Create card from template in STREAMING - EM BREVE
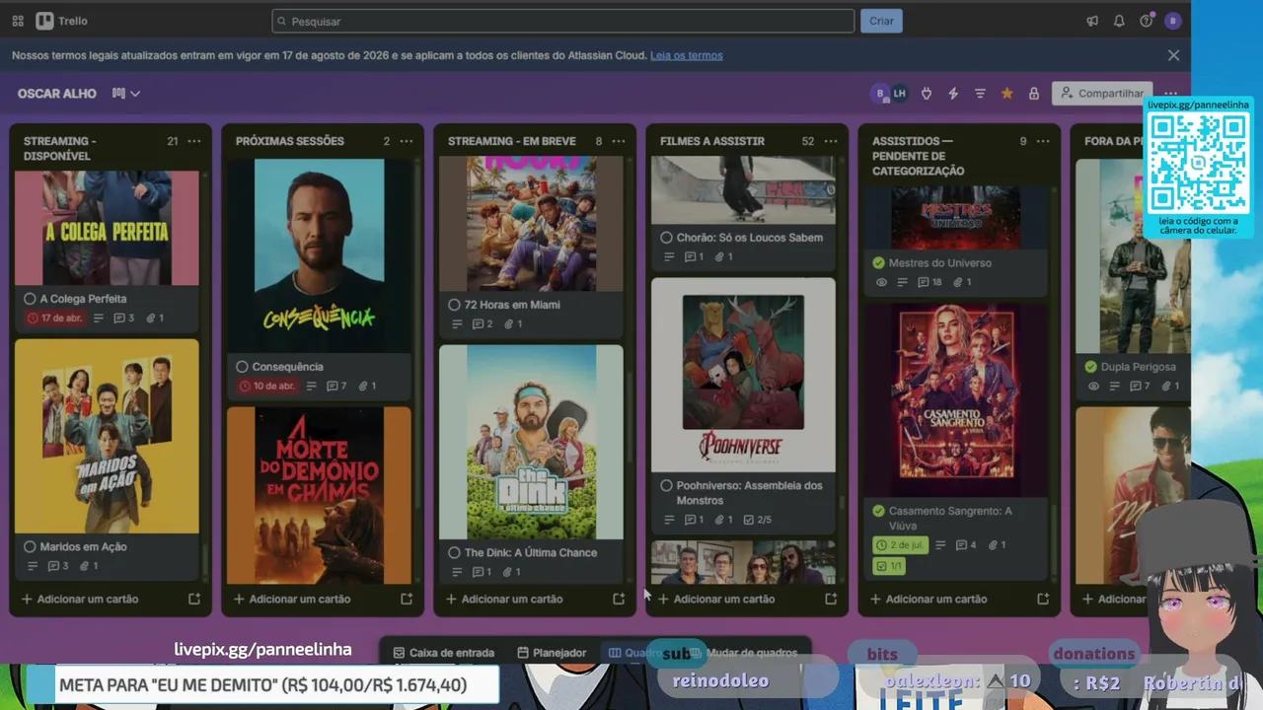The image size is (1263, 710). [619, 599]
